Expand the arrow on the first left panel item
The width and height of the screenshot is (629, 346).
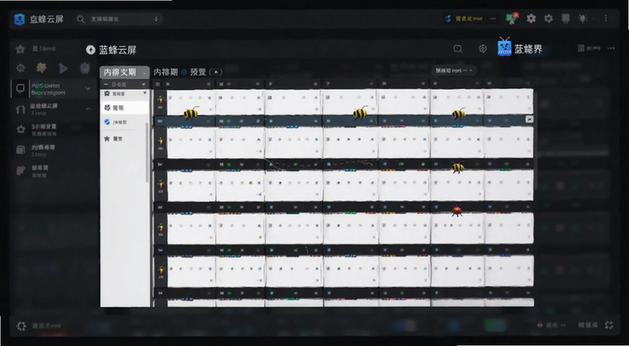(145, 93)
